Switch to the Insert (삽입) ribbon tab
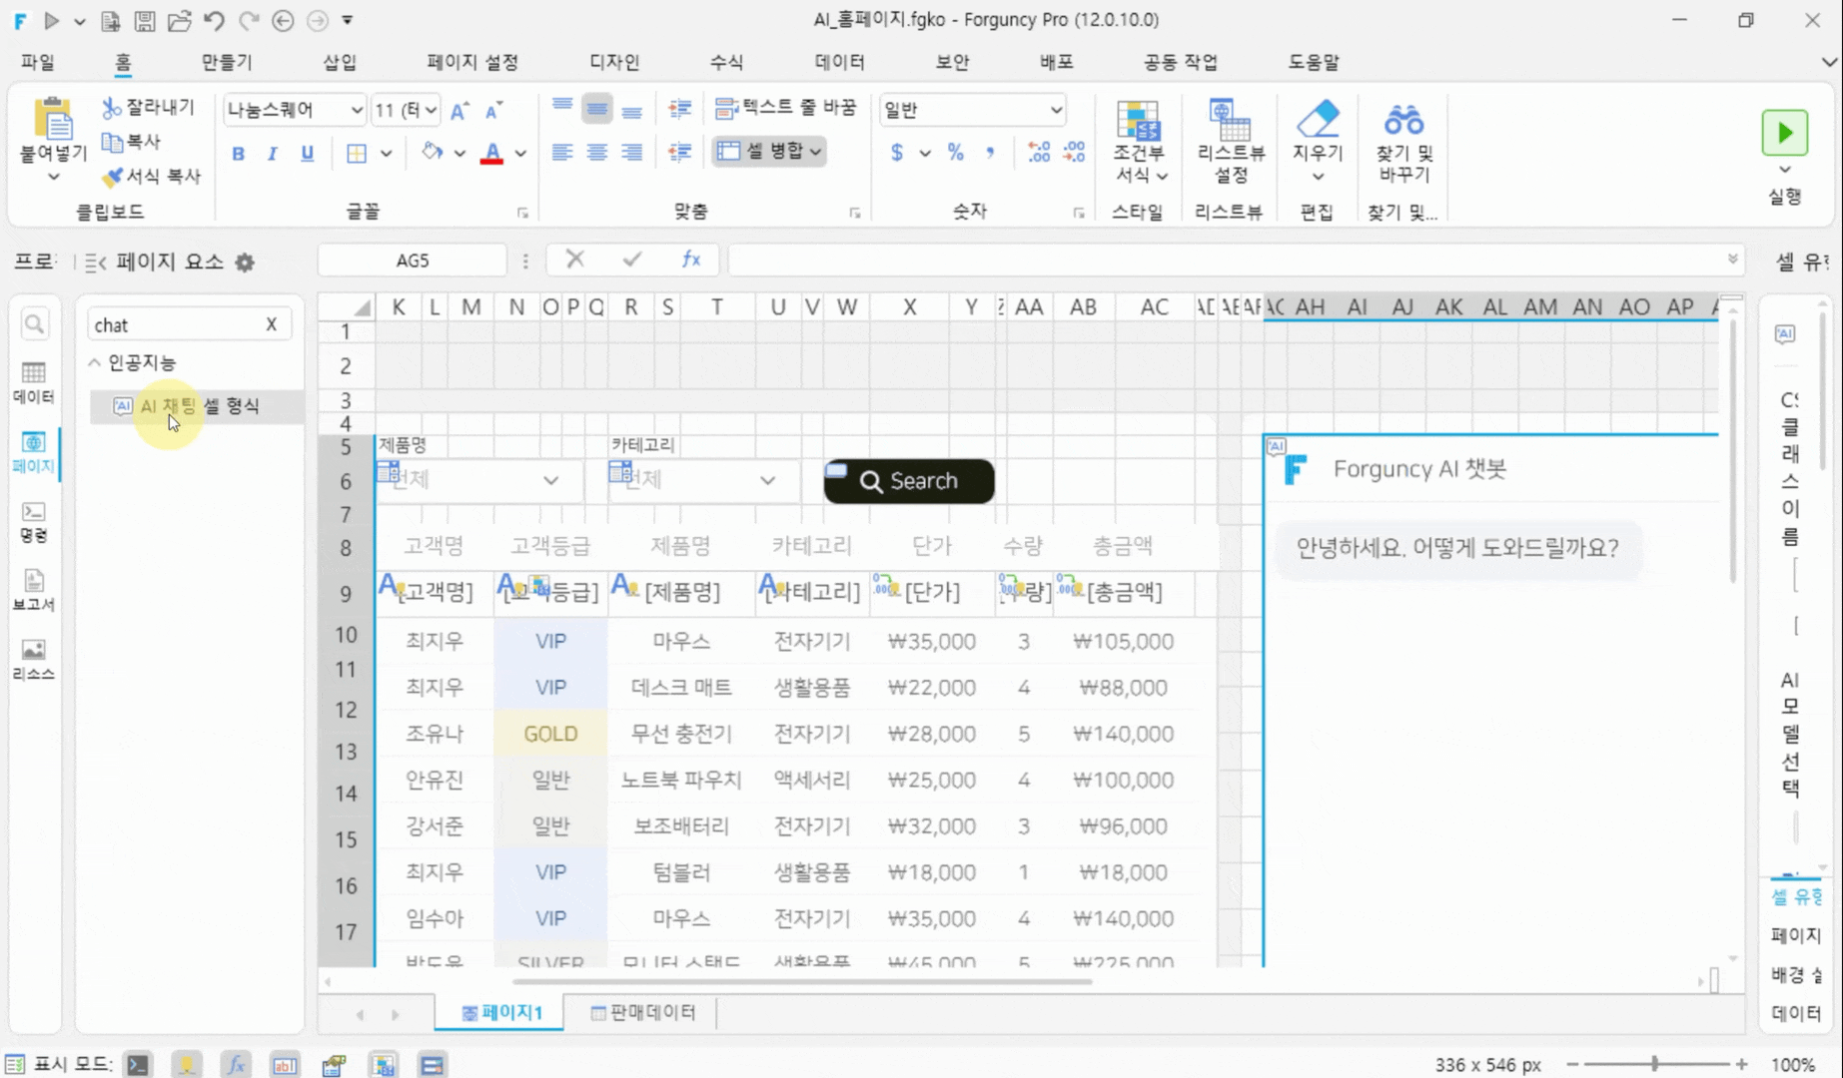The width and height of the screenshot is (1843, 1078). coord(340,62)
